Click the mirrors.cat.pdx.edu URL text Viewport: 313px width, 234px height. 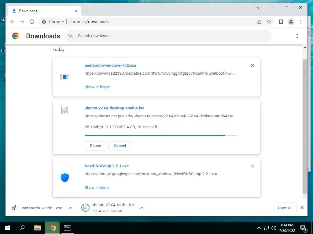pyautogui.click(x=159, y=116)
